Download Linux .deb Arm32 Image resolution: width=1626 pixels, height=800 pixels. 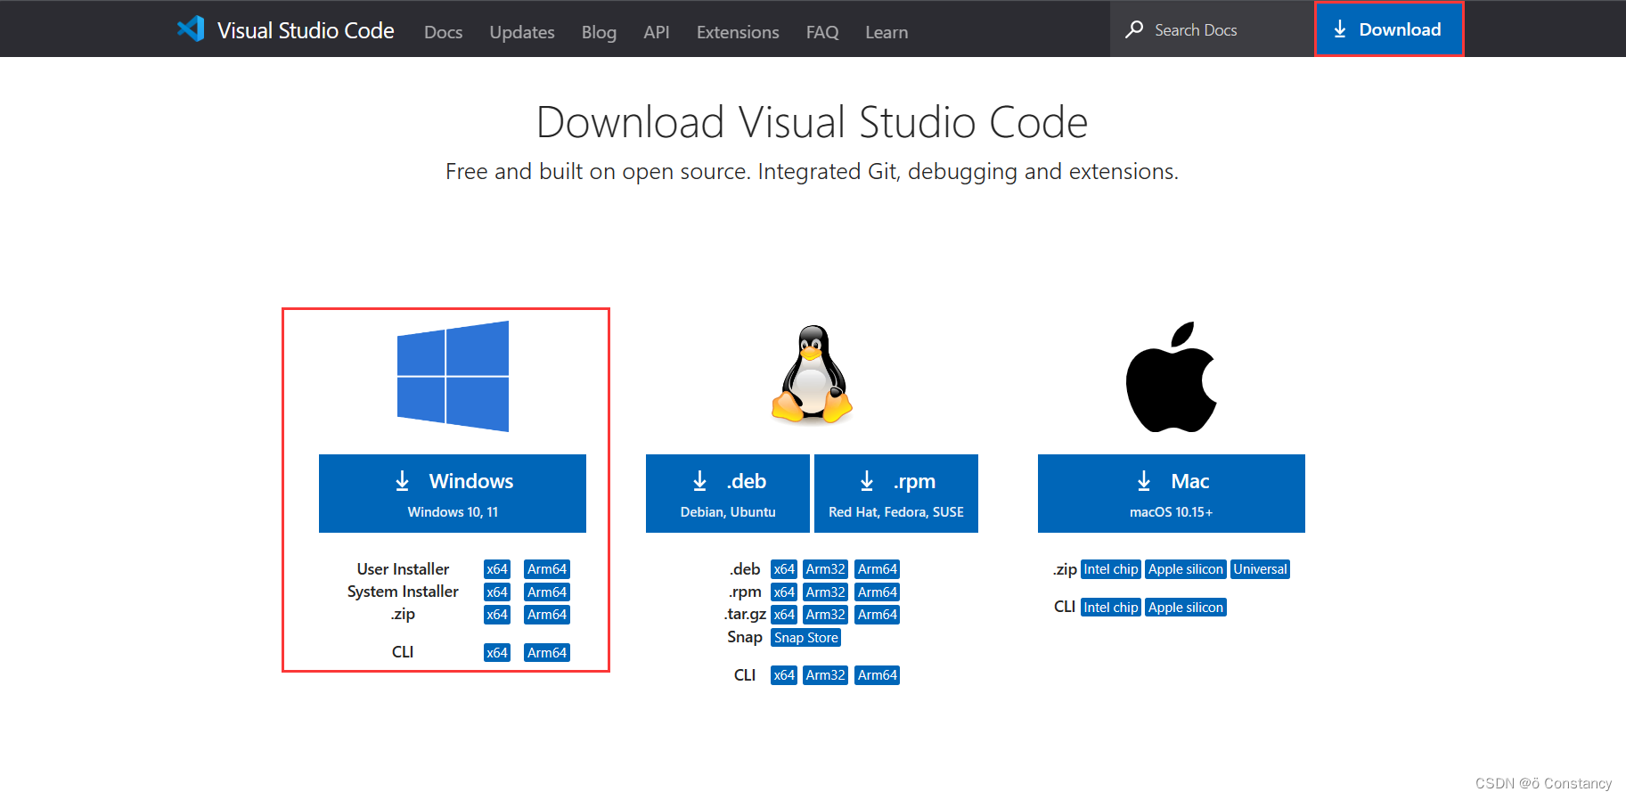point(826,569)
